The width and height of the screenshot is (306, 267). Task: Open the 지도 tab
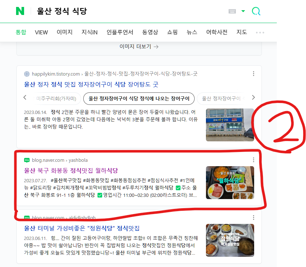(x=242, y=32)
